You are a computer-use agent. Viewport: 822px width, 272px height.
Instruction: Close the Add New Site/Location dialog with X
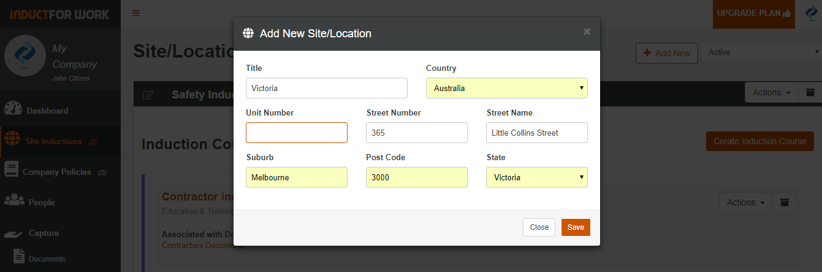[x=587, y=32]
